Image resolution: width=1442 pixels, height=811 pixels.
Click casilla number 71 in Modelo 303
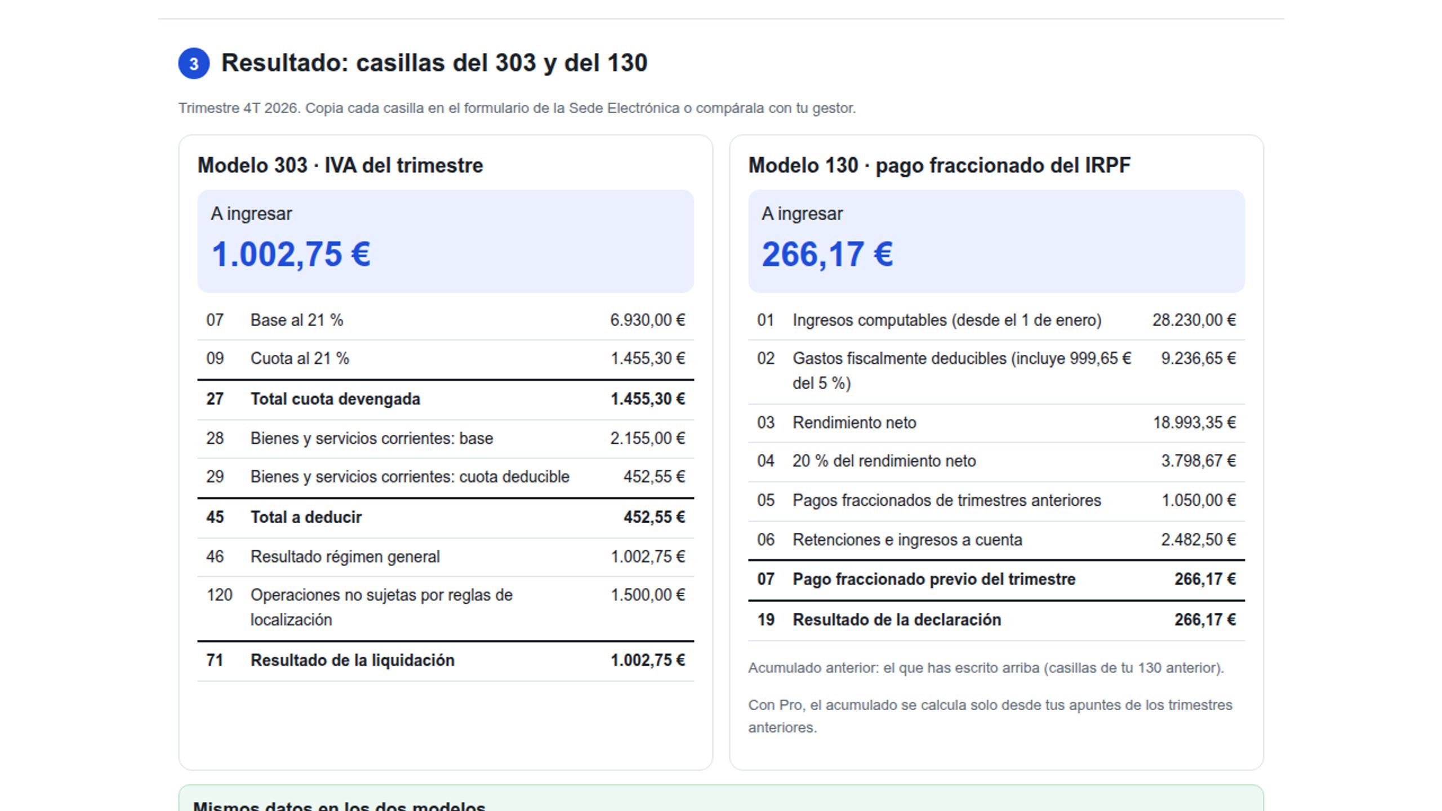[x=215, y=660]
